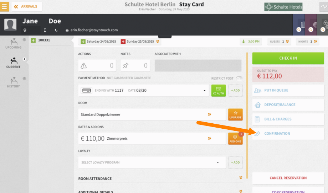
Task: Click the guest email address
Action: click(x=94, y=30)
